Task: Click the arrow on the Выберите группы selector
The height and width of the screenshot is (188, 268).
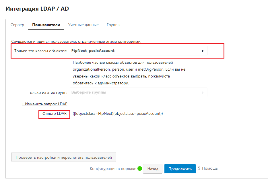Action: 203,93
